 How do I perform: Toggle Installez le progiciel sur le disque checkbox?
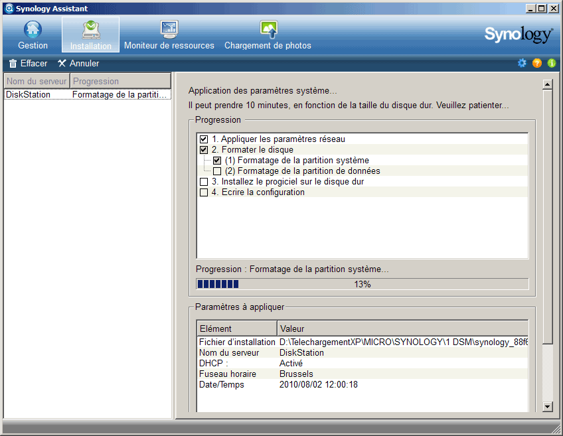pos(204,182)
